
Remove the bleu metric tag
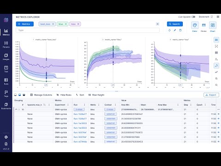pos(66,24)
